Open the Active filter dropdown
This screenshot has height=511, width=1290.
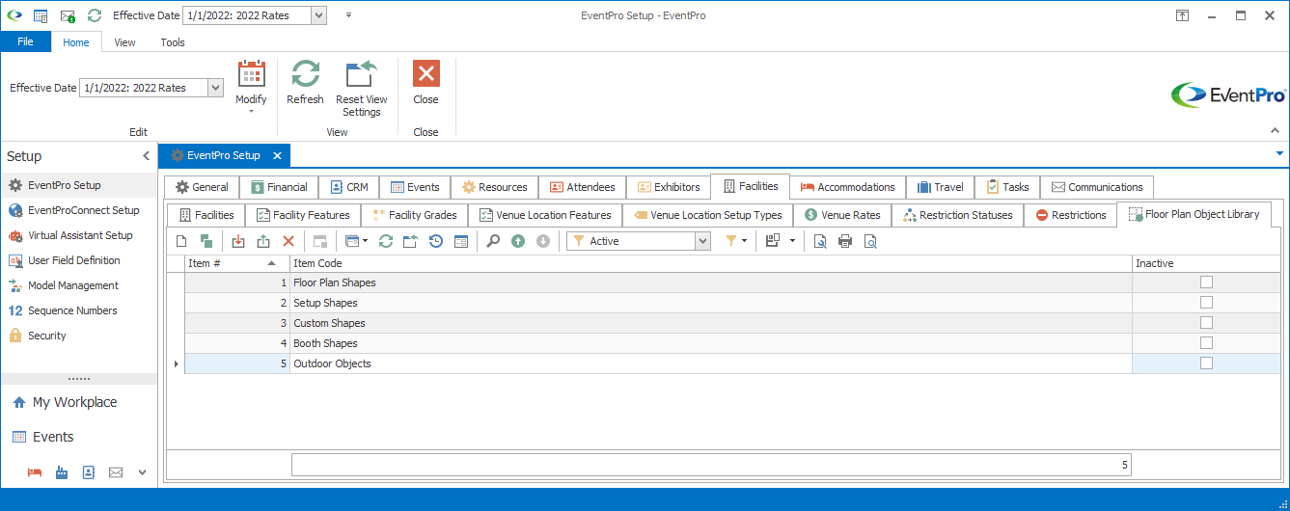point(702,241)
